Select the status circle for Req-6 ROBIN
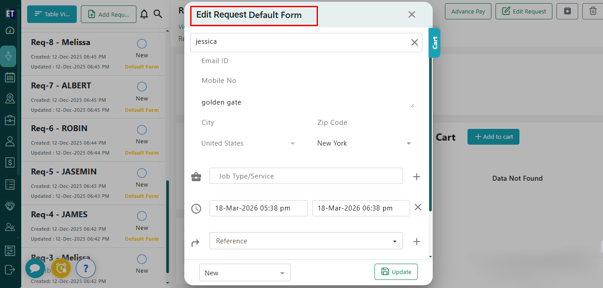This screenshot has height=288, width=603. [142, 130]
